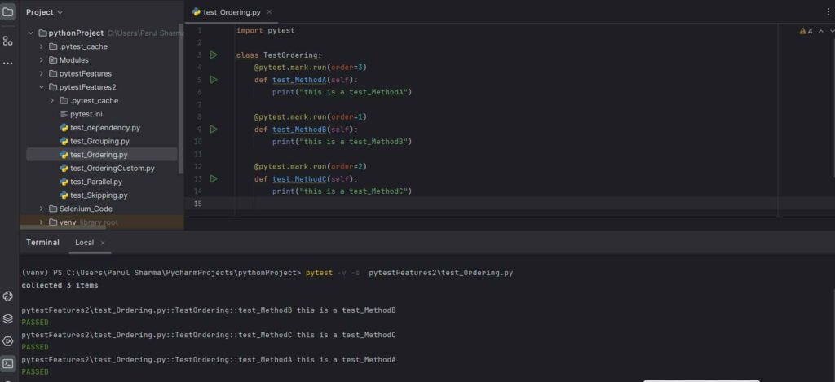Click the @pytest.mark.run(order=2) decorator
Screen dimensions: 835x382
pos(311,166)
